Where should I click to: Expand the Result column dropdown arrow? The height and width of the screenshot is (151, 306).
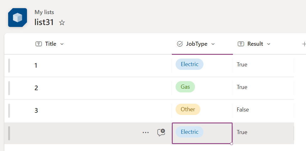point(269,44)
